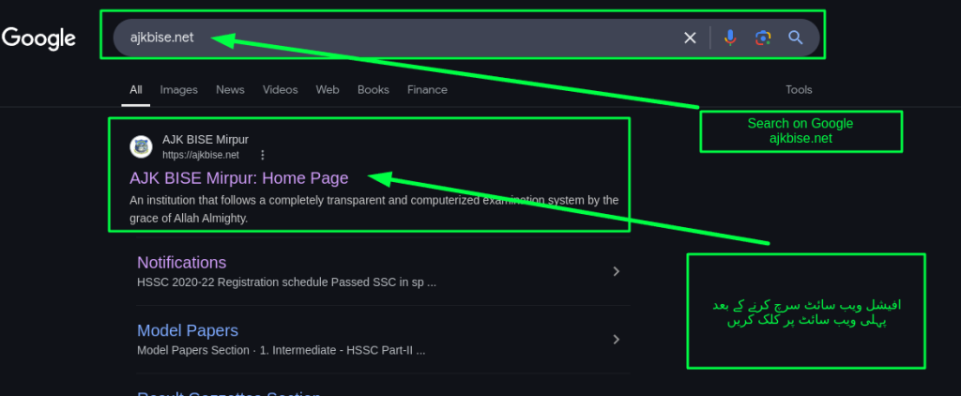Click the HSSC 2020-22 Registration schedule snippet
961x396 pixels.
tap(287, 282)
